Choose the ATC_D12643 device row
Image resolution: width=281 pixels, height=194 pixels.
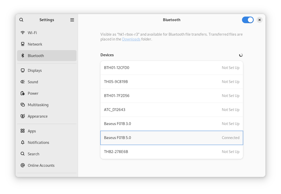click(172, 110)
